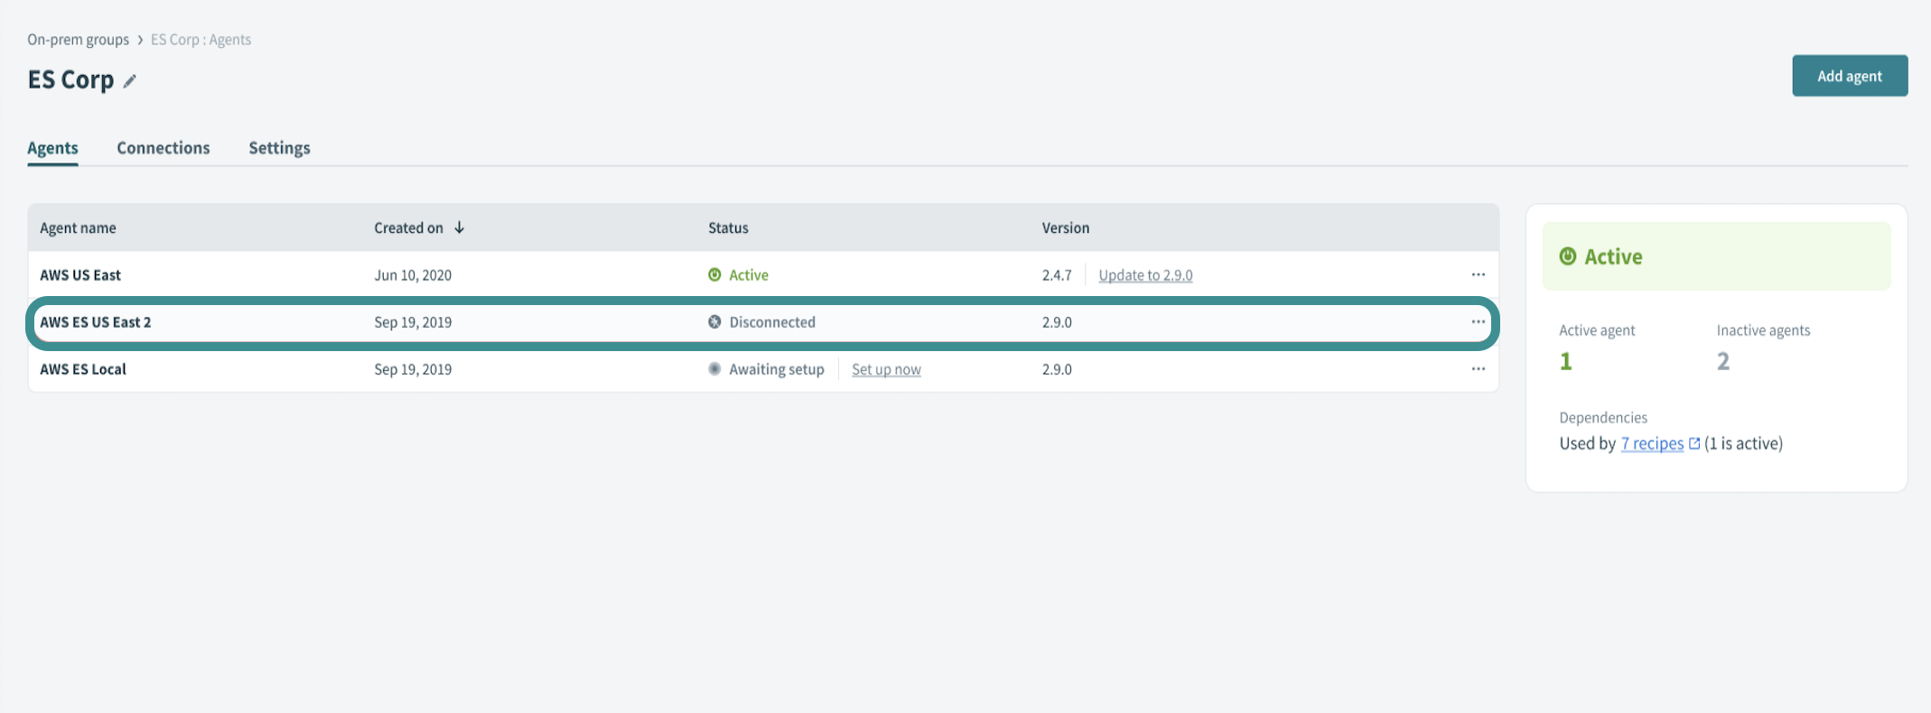1931x713 pixels.
Task: Select the AWS ES US East 2 agent name
Action: [x=96, y=322]
